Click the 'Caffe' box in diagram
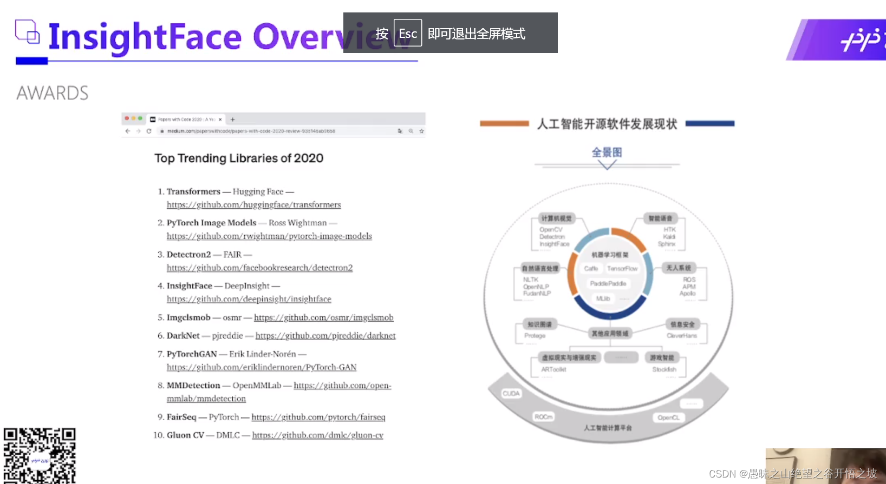The width and height of the screenshot is (886, 484). (x=591, y=269)
